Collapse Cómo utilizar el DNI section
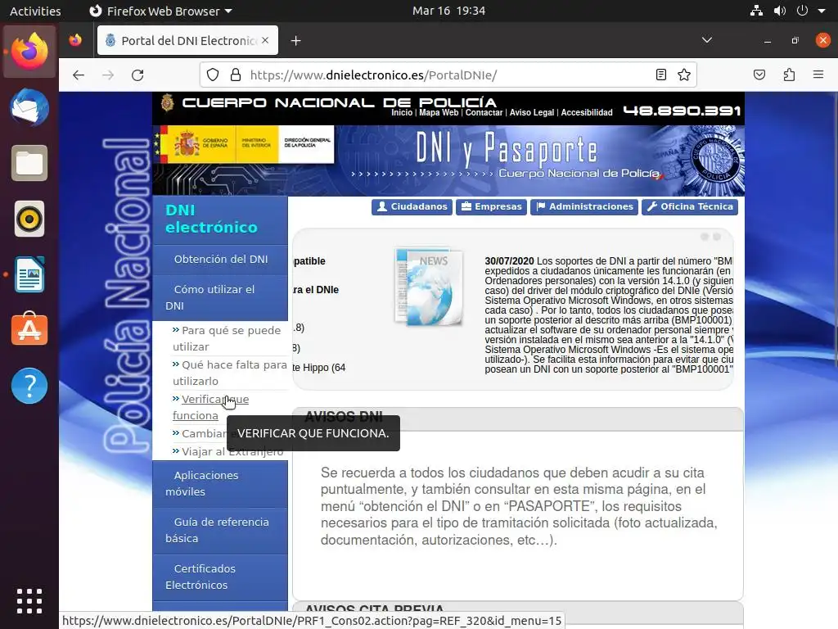This screenshot has width=838, height=629. click(220, 297)
